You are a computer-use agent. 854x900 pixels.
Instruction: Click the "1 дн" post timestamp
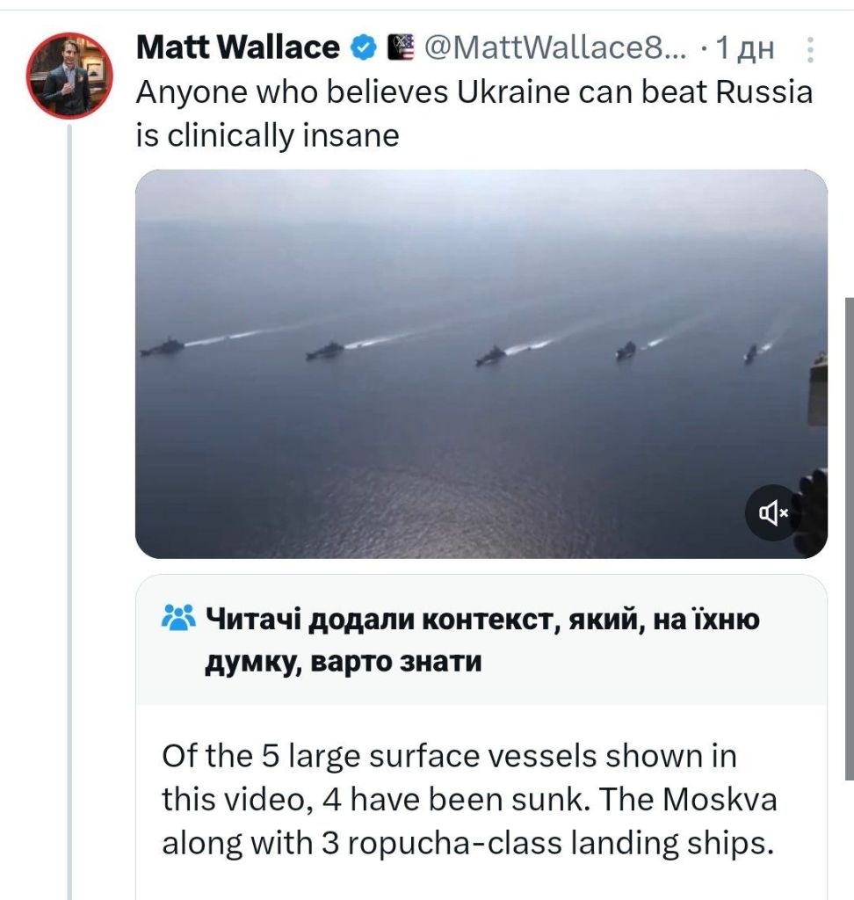(x=743, y=48)
